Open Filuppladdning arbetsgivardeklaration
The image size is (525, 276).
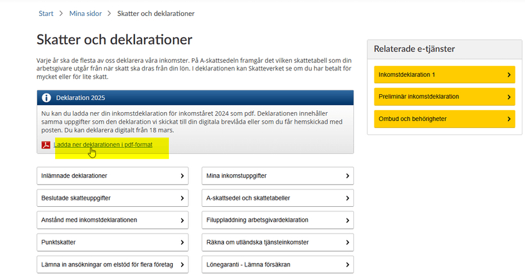point(277,220)
